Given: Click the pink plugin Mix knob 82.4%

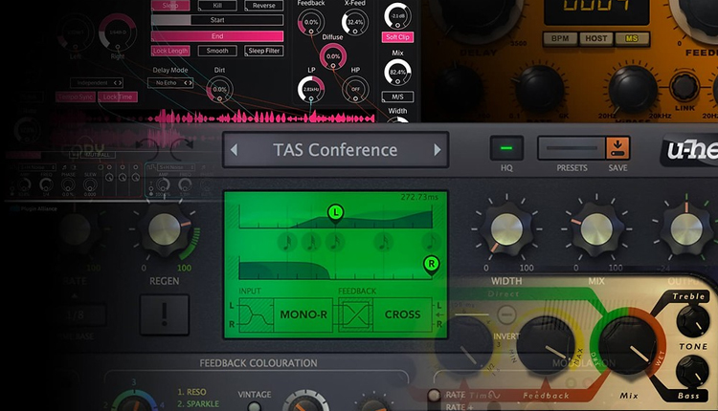Looking at the screenshot, I should [x=397, y=73].
